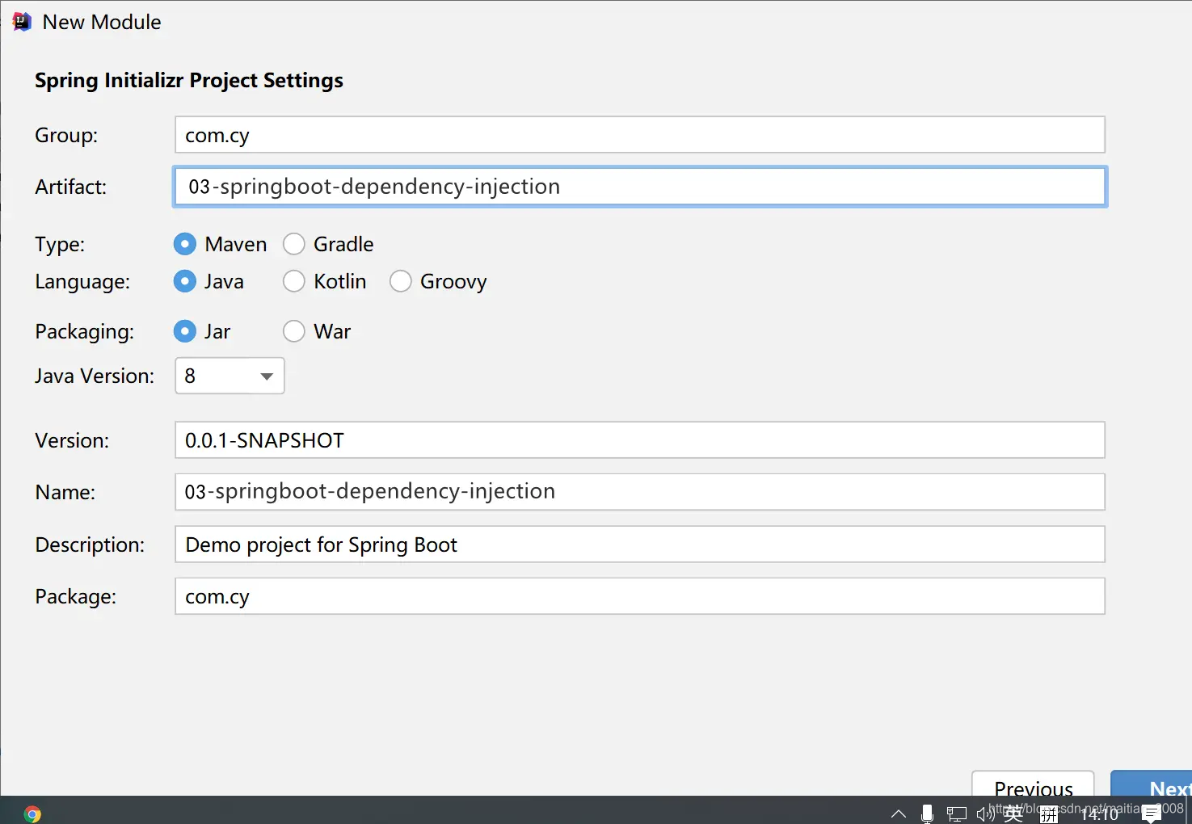Edit the Description field
1192x824 pixels.
pos(640,544)
